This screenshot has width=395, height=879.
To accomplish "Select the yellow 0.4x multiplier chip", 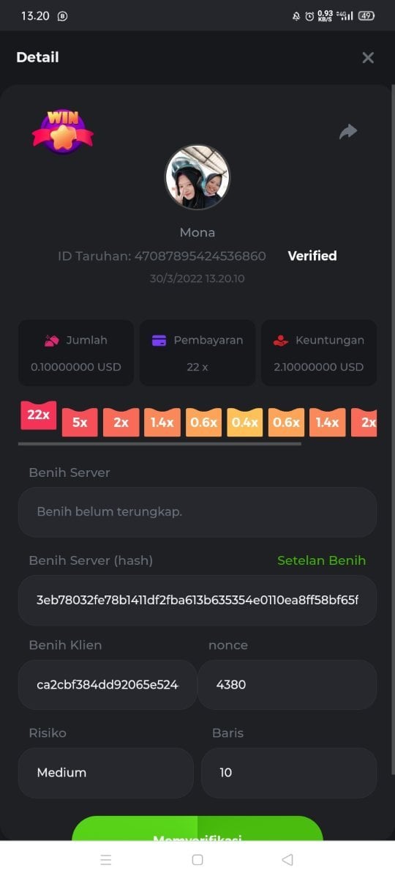I will 245,423.
